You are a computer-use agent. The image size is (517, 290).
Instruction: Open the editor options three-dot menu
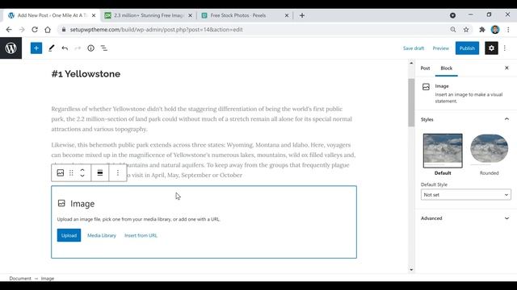coord(505,48)
